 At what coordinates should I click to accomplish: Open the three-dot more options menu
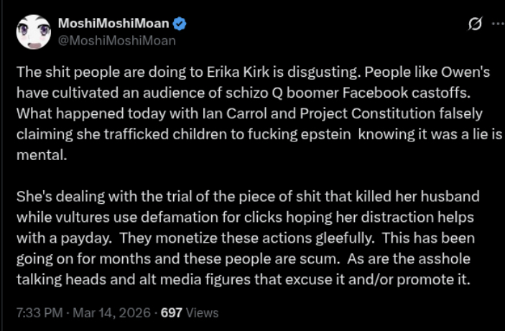click(x=497, y=24)
